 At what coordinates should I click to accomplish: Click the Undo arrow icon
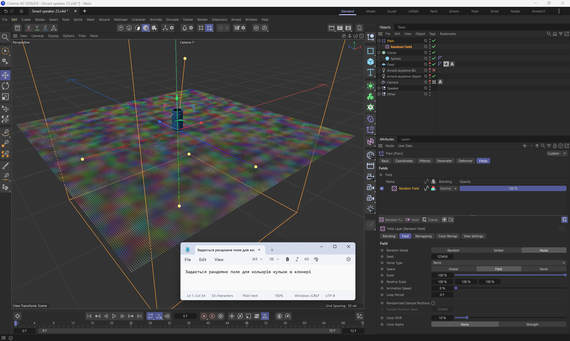point(6,11)
